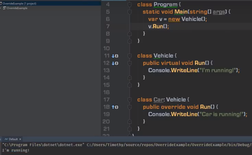Click the inherited-by gutter icon on line 11
This screenshot has width=252, height=155.
(x=115, y=56)
